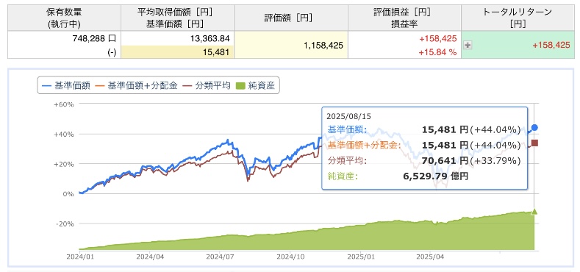Click green triangle marker on net assets
The height and width of the screenshot is (272, 580).
coord(534,212)
